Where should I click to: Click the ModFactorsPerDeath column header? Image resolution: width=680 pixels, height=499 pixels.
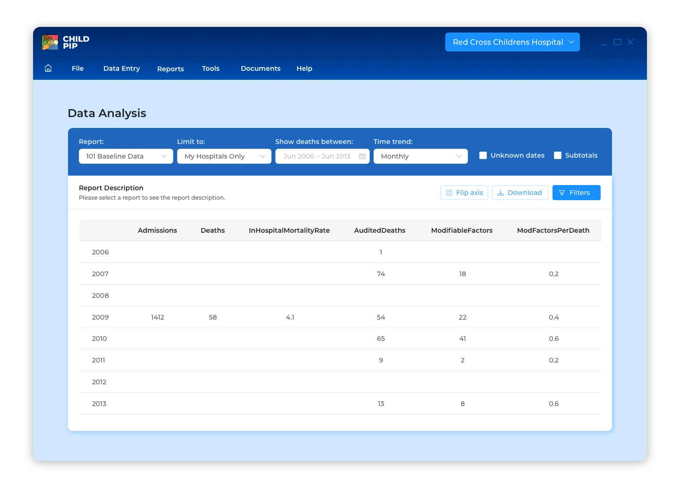pos(553,230)
